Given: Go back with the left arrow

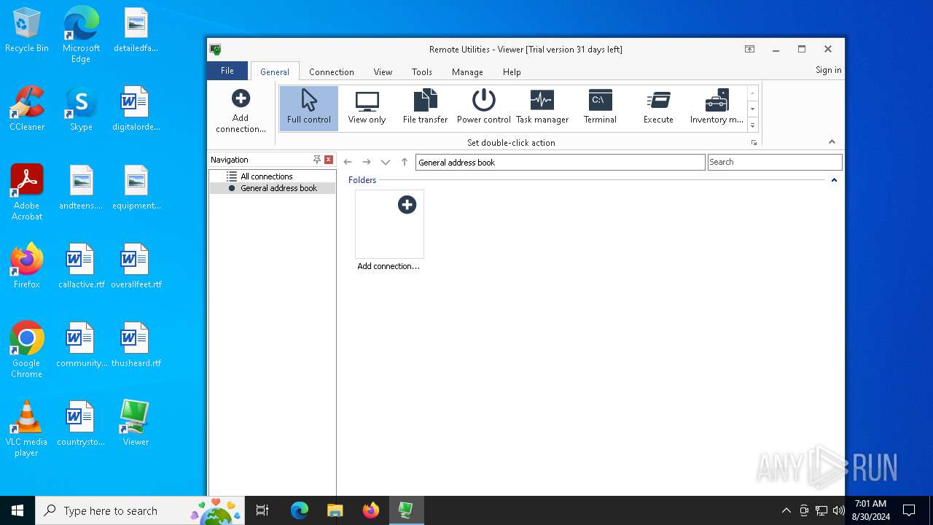Looking at the screenshot, I should [348, 162].
